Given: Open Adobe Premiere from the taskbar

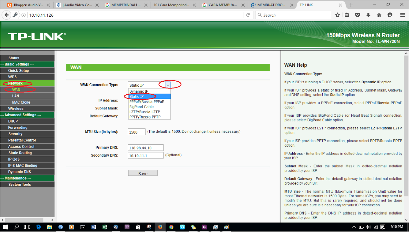Looking at the screenshot, I should [127, 227].
